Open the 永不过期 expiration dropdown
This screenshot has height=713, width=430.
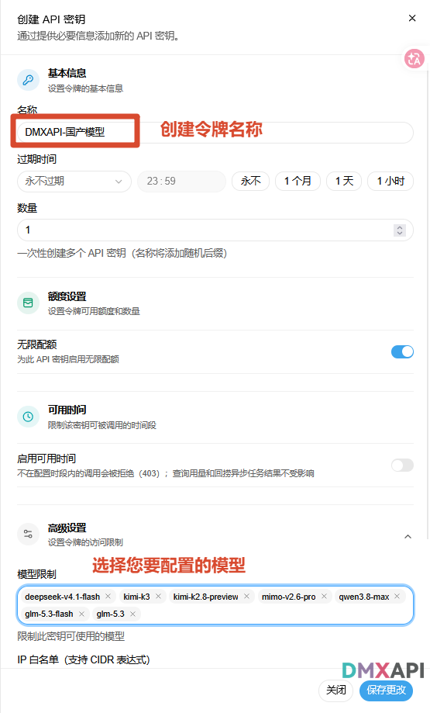coord(74,181)
